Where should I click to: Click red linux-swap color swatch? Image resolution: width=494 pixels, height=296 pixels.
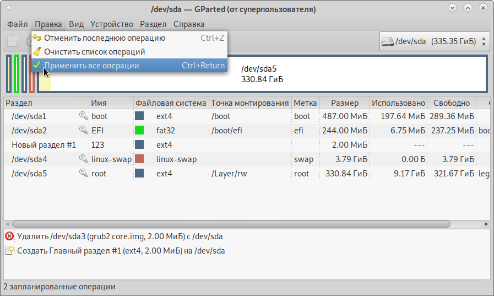(x=139, y=159)
